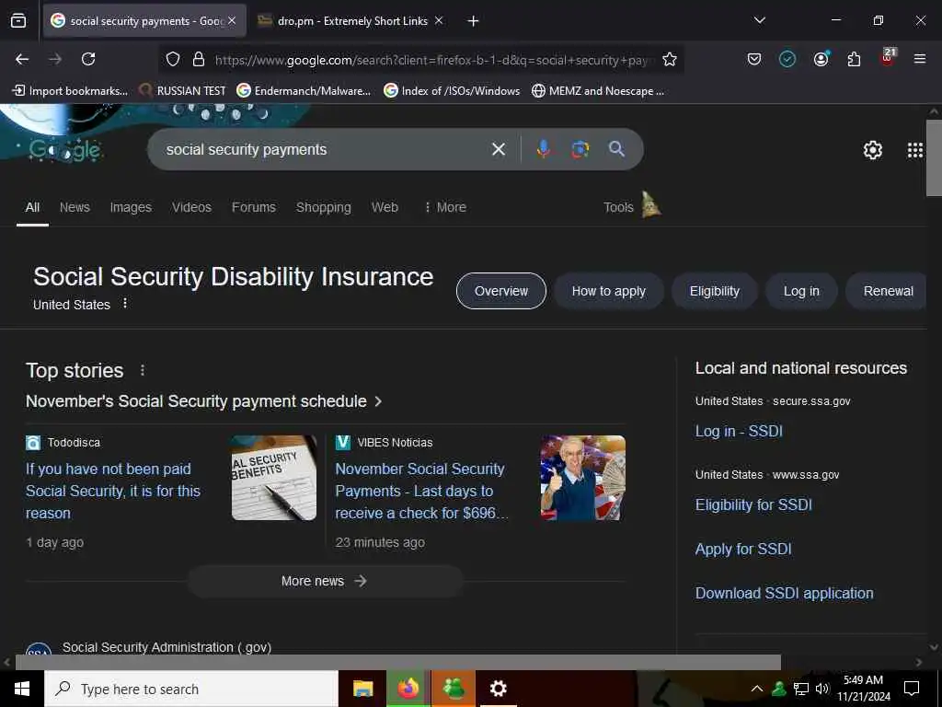The height and width of the screenshot is (707, 942).
Task: Open the Windows Start menu
Action: [x=22, y=689]
